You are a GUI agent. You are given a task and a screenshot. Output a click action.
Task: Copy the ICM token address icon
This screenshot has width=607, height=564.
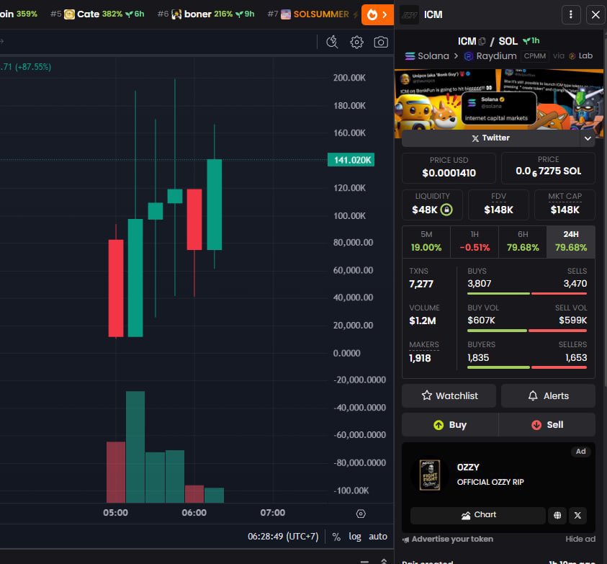pyautogui.click(x=482, y=41)
